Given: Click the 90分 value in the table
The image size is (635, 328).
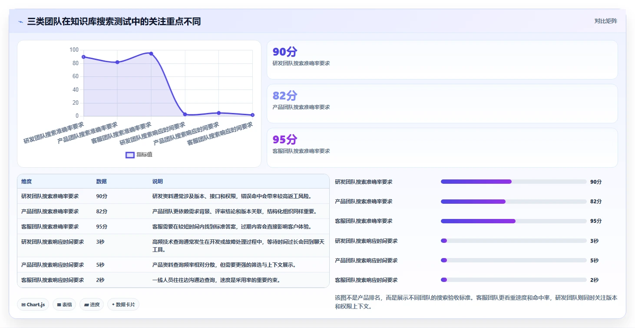Looking at the screenshot, I should [x=102, y=196].
